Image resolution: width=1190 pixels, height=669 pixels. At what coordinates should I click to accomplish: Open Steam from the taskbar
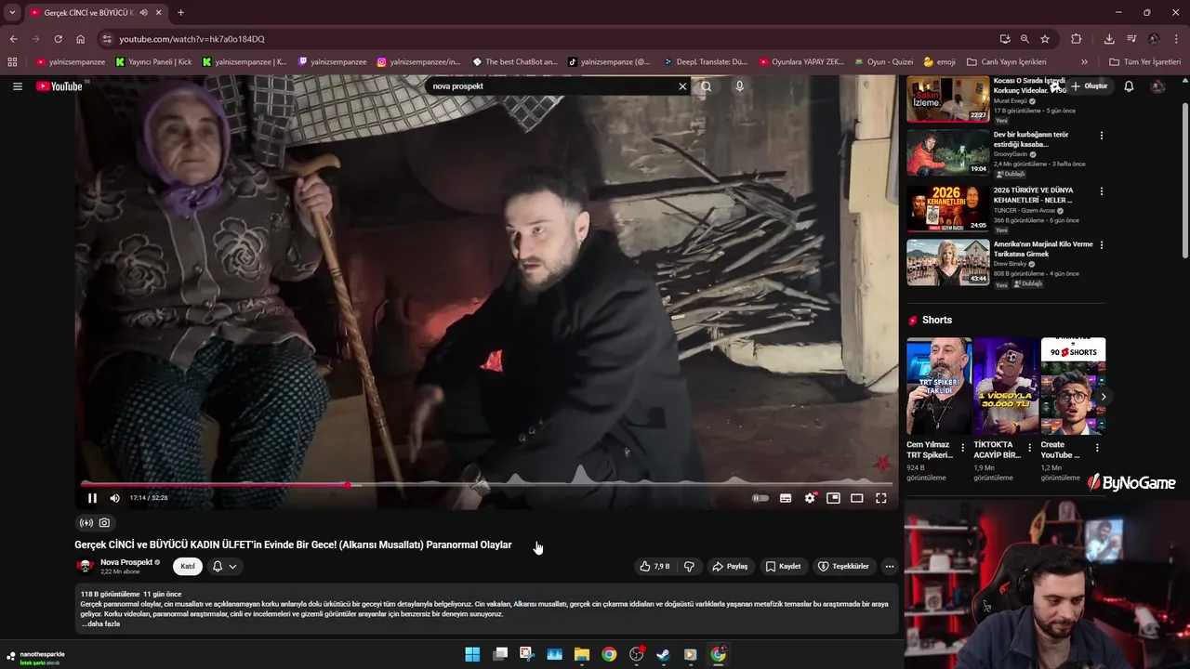663,654
